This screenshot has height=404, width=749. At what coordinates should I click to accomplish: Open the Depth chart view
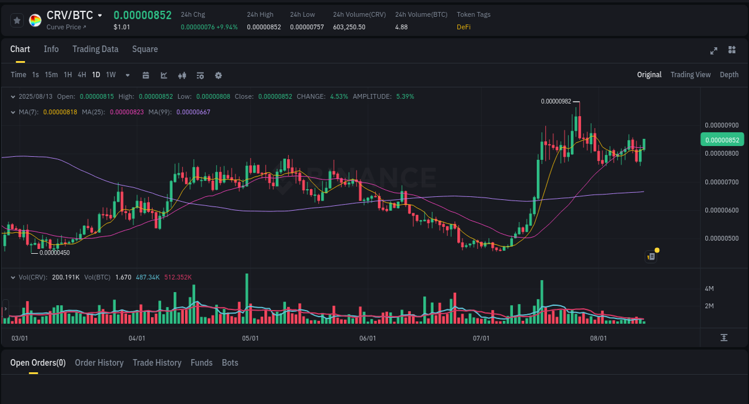[x=729, y=75]
